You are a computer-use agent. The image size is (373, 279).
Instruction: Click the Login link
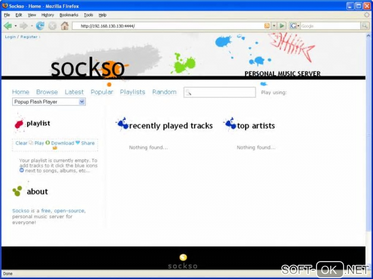pyautogui.click(x=10, y=37)
